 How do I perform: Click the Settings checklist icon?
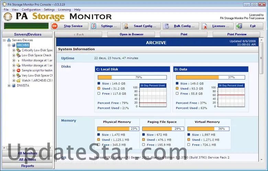click(x=93, y=26)
